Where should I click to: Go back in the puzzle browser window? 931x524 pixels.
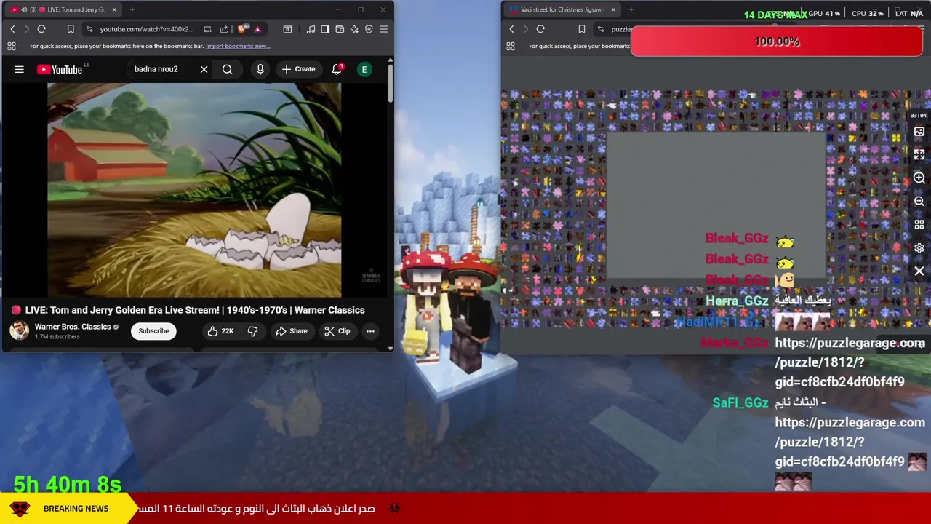[511, 29]
